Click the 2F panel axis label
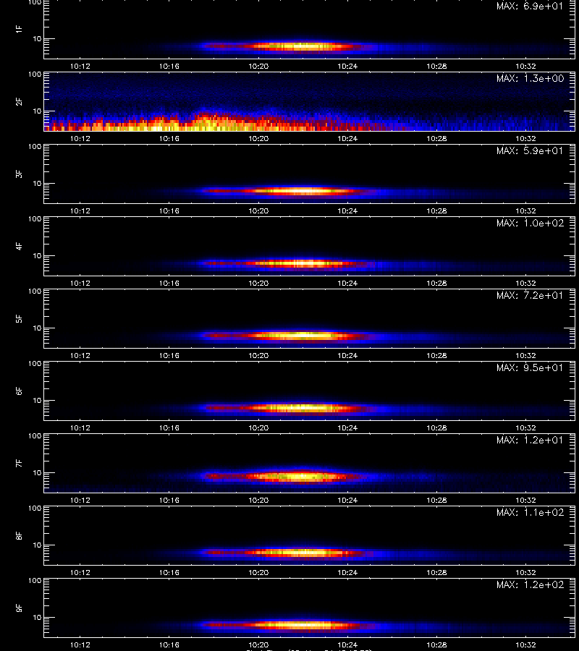Image resolution: width=579 pixels, height=651 pixels. point(19,102)
